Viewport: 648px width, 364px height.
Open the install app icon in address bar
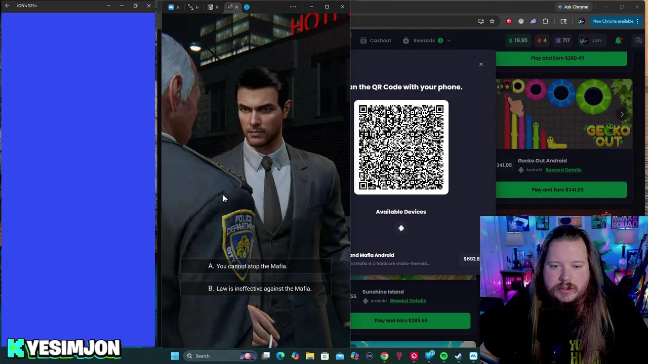481,21
